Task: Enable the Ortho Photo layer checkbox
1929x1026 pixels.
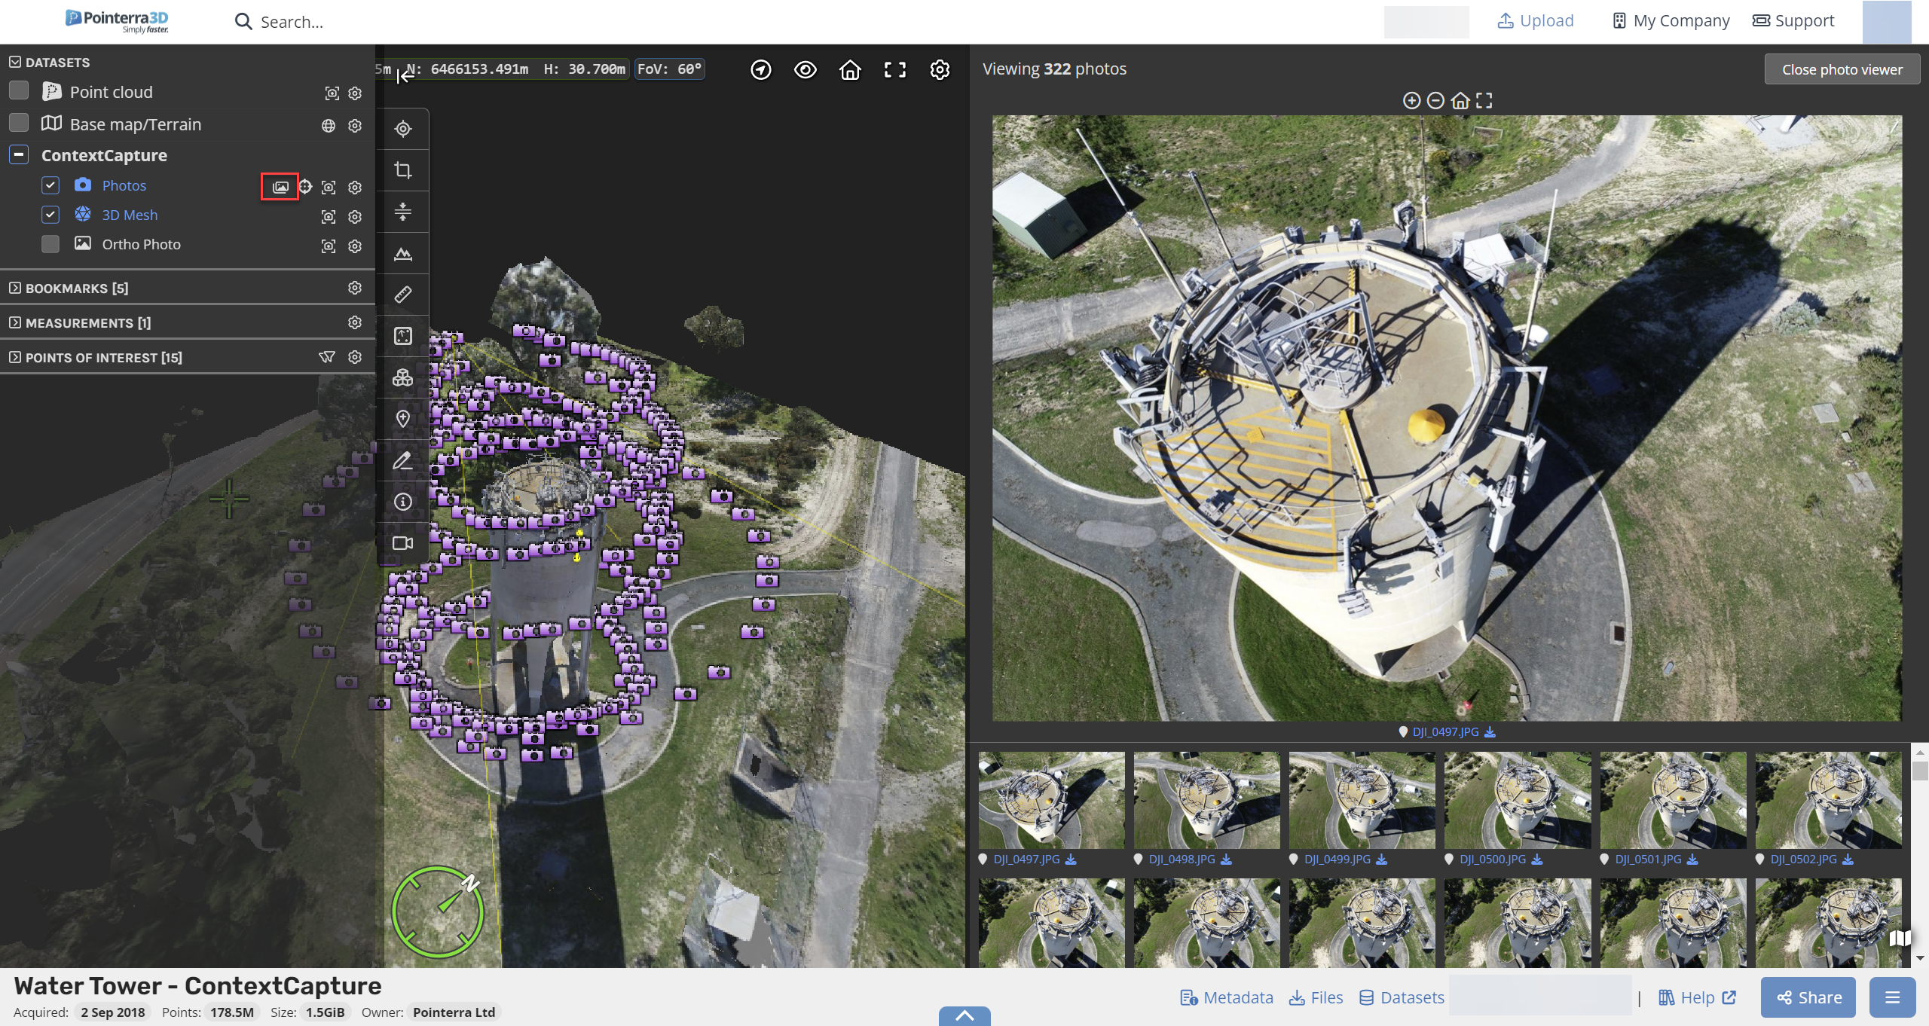Action: pyautogui.click(x=50, y=244)
